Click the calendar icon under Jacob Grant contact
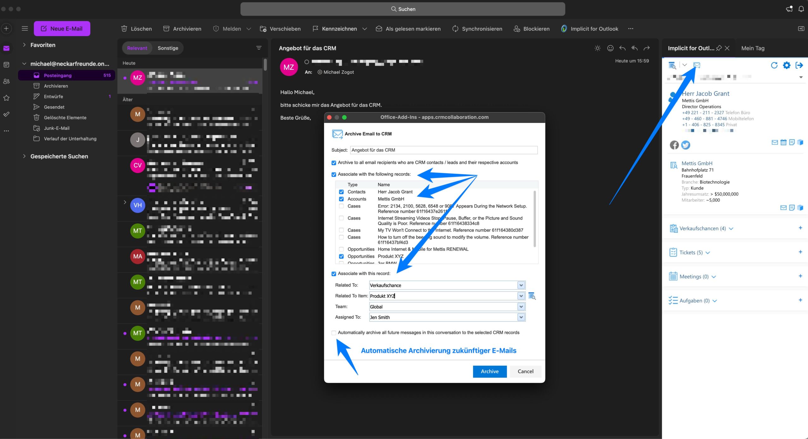The height and width of the screenshot is (439, 808). coord(783,142)
